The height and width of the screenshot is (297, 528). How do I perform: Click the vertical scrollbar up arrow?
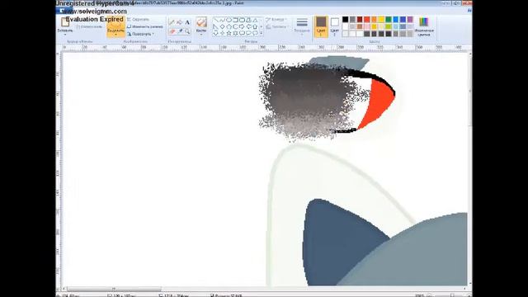[469, 54]
